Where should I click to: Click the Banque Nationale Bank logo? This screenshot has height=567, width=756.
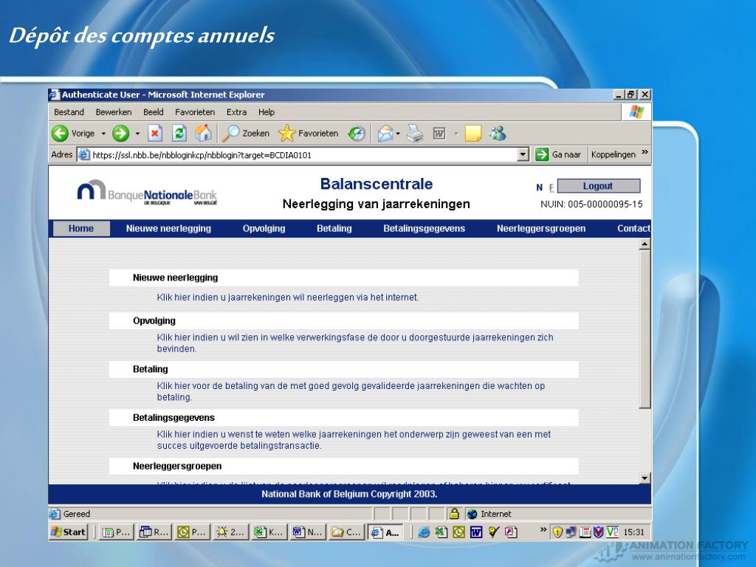(147, 193)
